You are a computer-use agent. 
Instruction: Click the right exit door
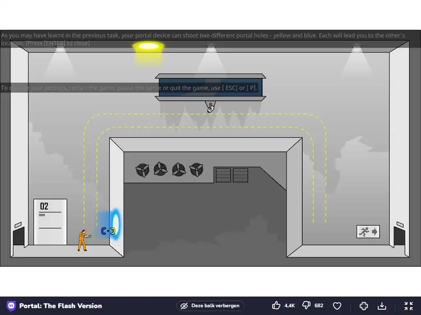(x=399, y=236)
